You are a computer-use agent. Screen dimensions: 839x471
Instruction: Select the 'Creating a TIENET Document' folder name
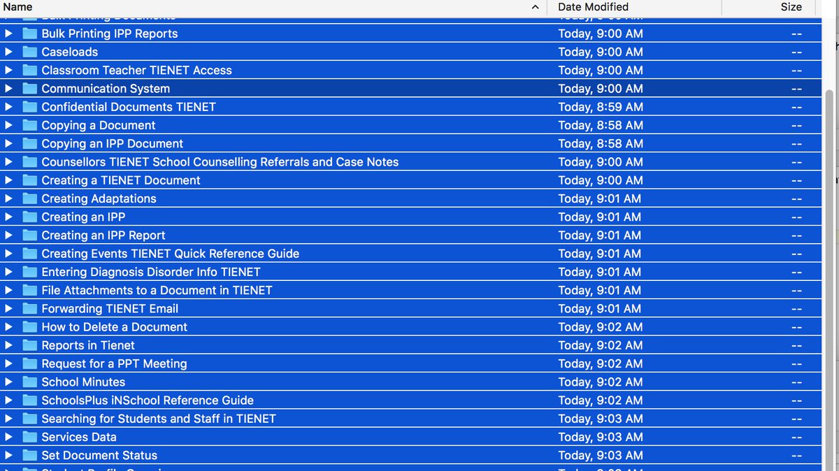click(x=121, y=180)
